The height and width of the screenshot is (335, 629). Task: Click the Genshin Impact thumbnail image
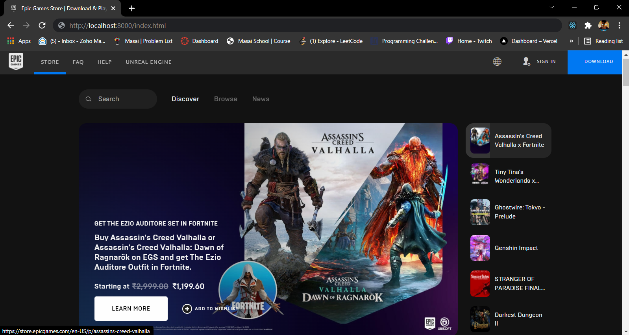480,248
